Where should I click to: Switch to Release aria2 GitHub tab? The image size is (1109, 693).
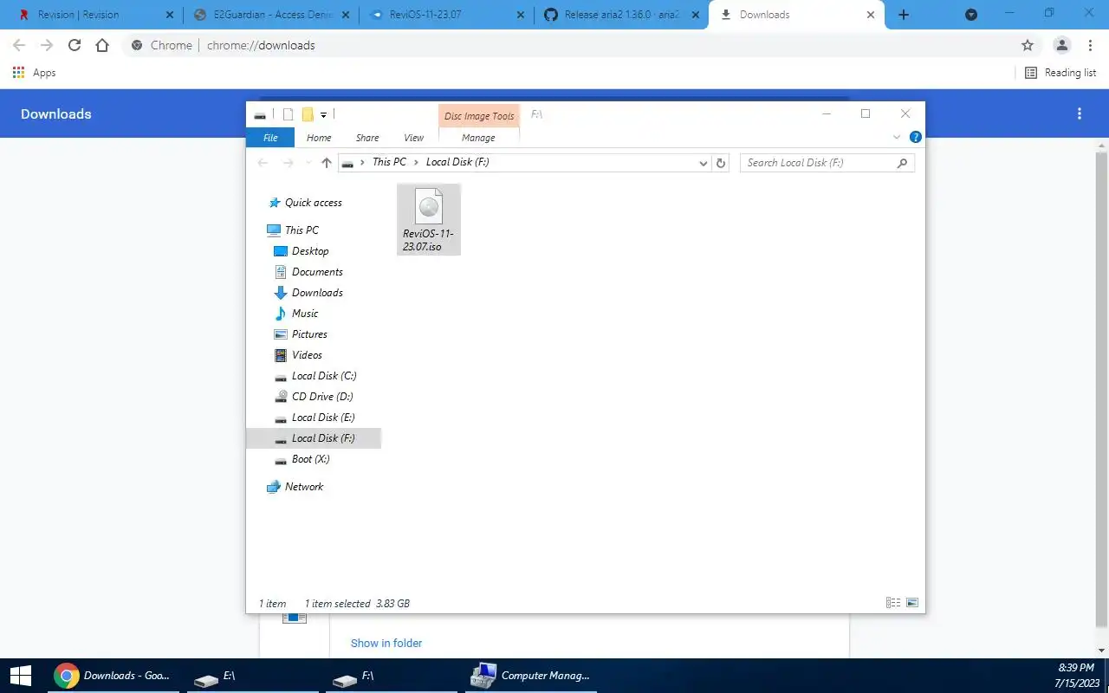point(619,15)
